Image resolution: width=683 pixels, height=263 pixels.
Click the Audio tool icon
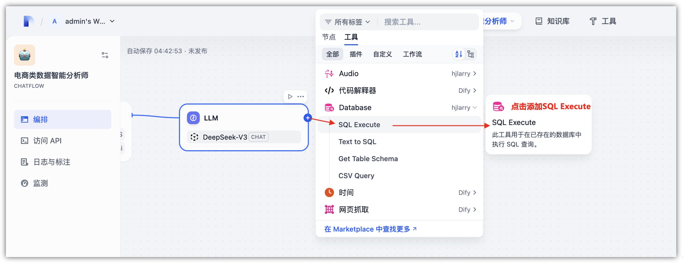pyautogui.click(x=329, y=73)
